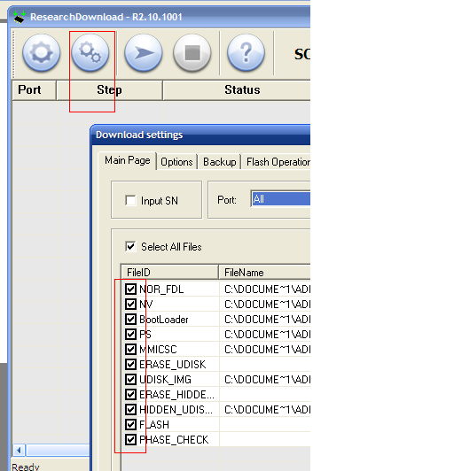Click the Port column header
The width and height of the screenshot is (454, 471).
[34, 89]
